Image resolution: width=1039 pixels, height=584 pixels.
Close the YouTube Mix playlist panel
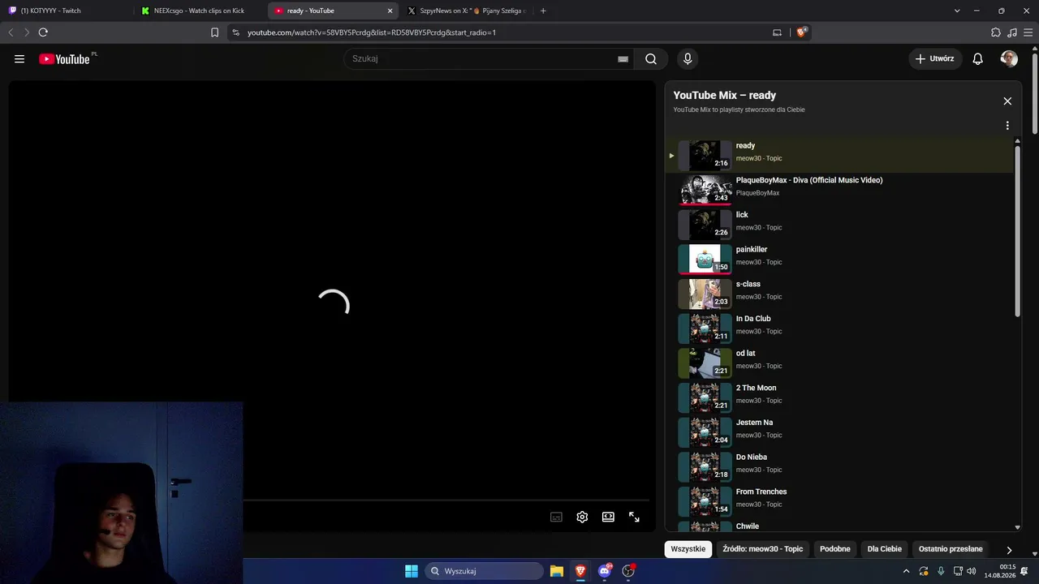(1007, 101)
